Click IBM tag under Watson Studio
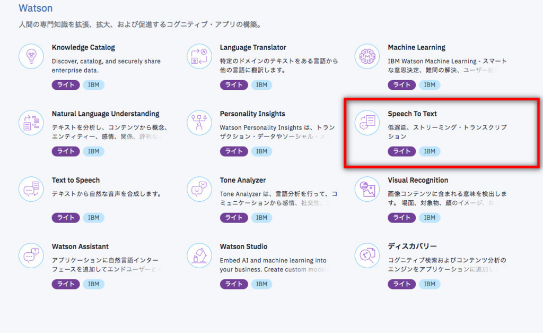The image size is (543, 333). (261, 284)
